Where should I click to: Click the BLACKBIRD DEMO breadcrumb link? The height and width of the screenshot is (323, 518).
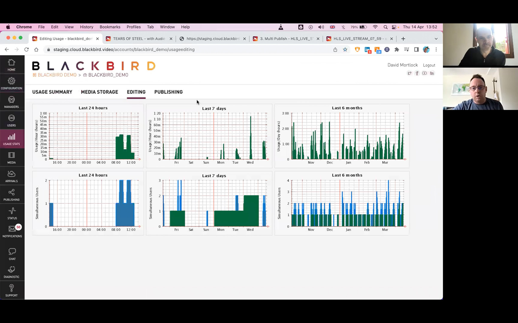[57, 75]
